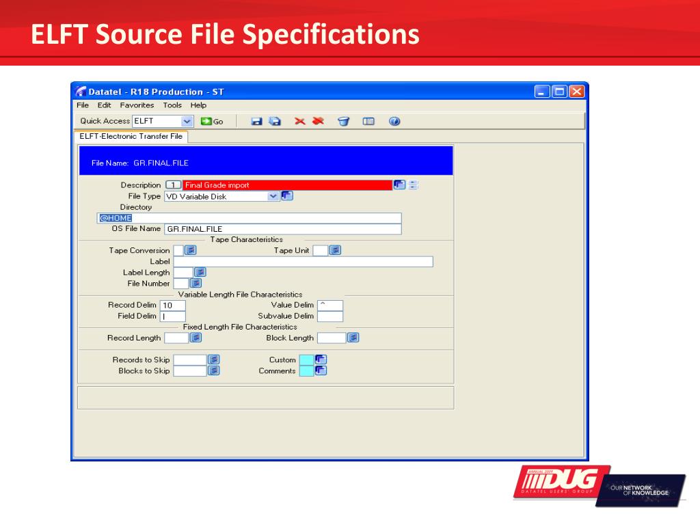Open the Favorites menu
700x525 pixels.
click(x=137, y=105)
